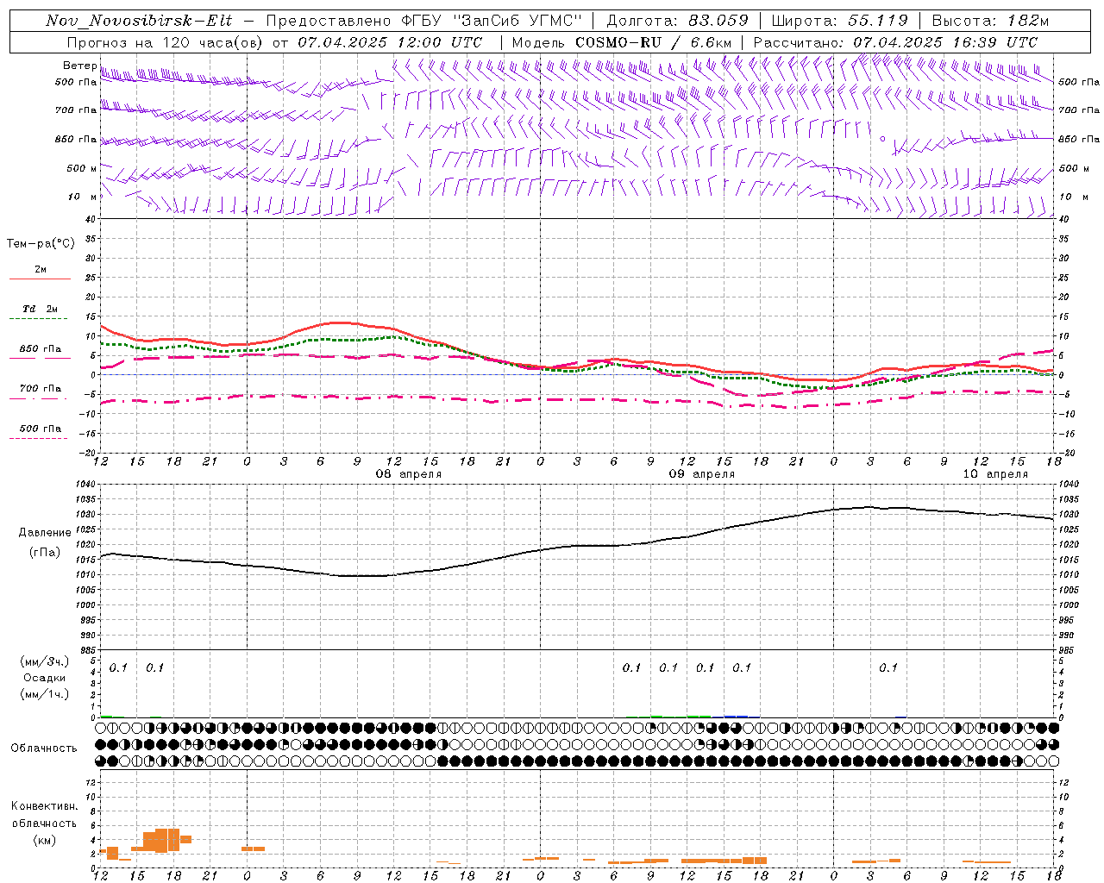The image size is (1104, 883).
Task: Click the 'Модель COSMO-RU / 6.6км' text
Action: [622, 42]
